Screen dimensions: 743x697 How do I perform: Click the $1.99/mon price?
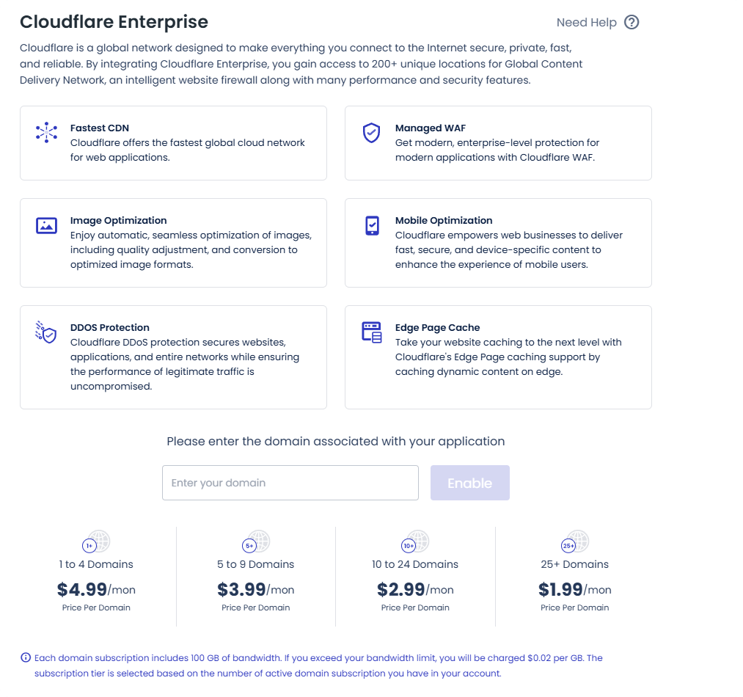[574, 589]
